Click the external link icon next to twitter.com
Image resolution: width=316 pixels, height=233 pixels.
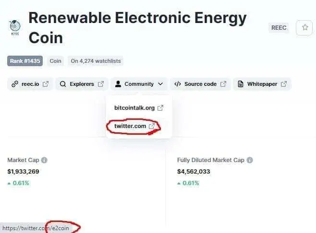152,126
